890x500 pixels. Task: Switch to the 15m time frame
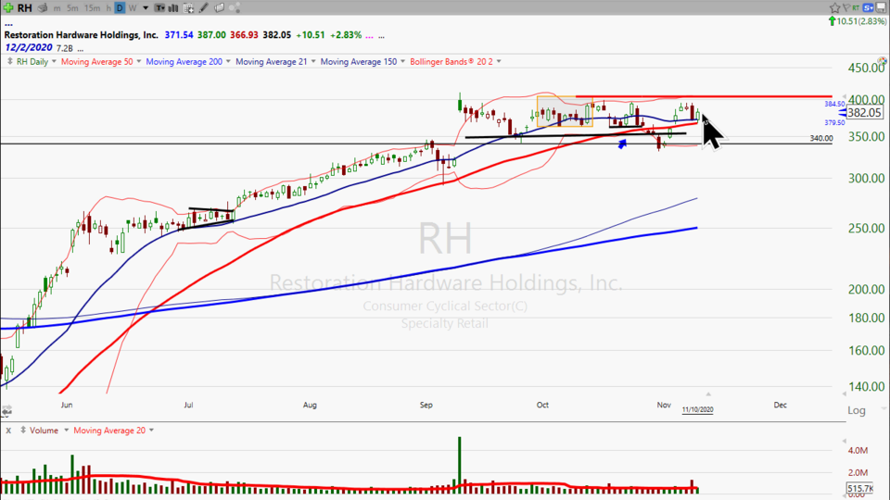click(92, 8)
